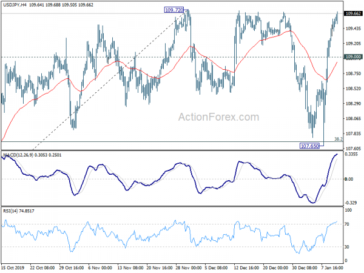364x273 pixels.
Task: Click the MACD(12,26,9) indicator label
Action: [x=21, y=156]
